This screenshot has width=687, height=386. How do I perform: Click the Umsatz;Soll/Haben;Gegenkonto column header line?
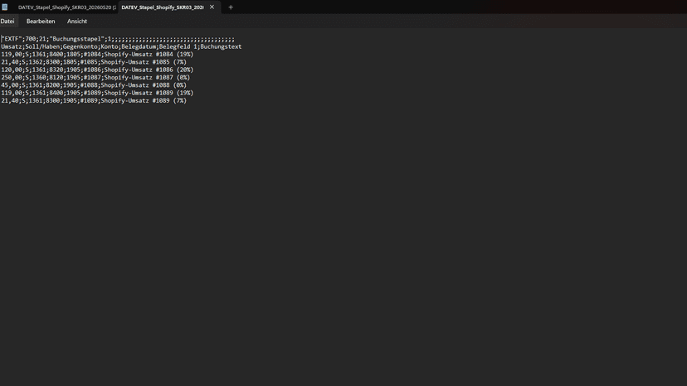121,47
